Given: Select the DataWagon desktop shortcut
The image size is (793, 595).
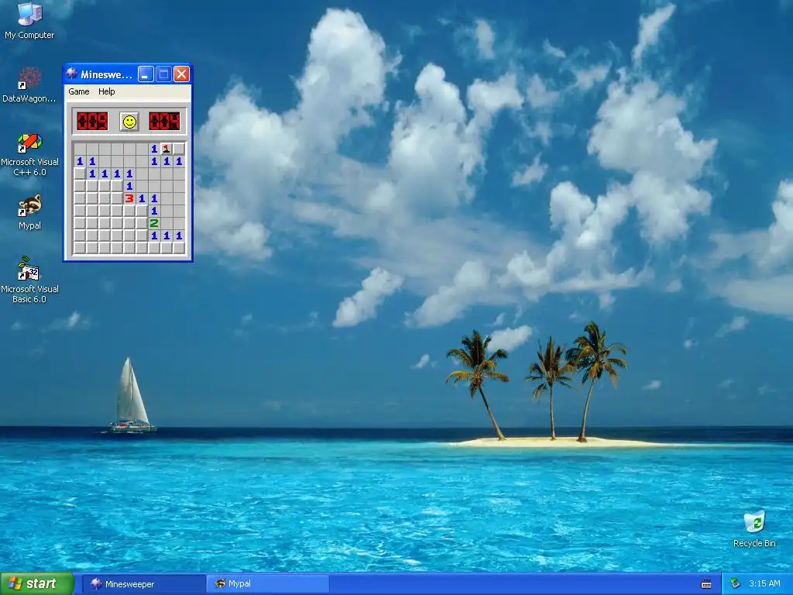Looking at the screenshot, I should (x=29, y=84).
